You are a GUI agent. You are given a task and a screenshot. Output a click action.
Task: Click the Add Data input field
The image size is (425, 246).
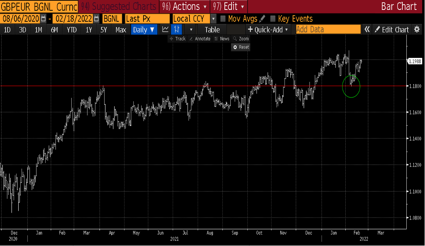coord(328,29)
